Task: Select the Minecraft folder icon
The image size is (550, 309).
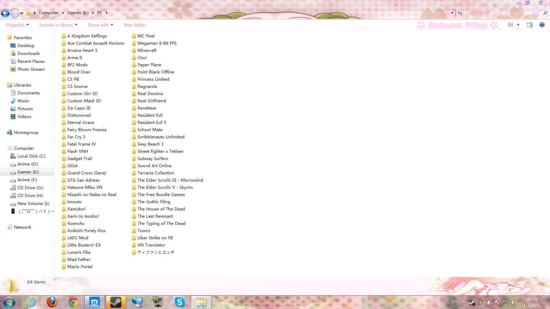Action: 134,50
